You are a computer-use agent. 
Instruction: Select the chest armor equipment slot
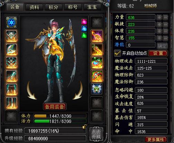[11, 63]
